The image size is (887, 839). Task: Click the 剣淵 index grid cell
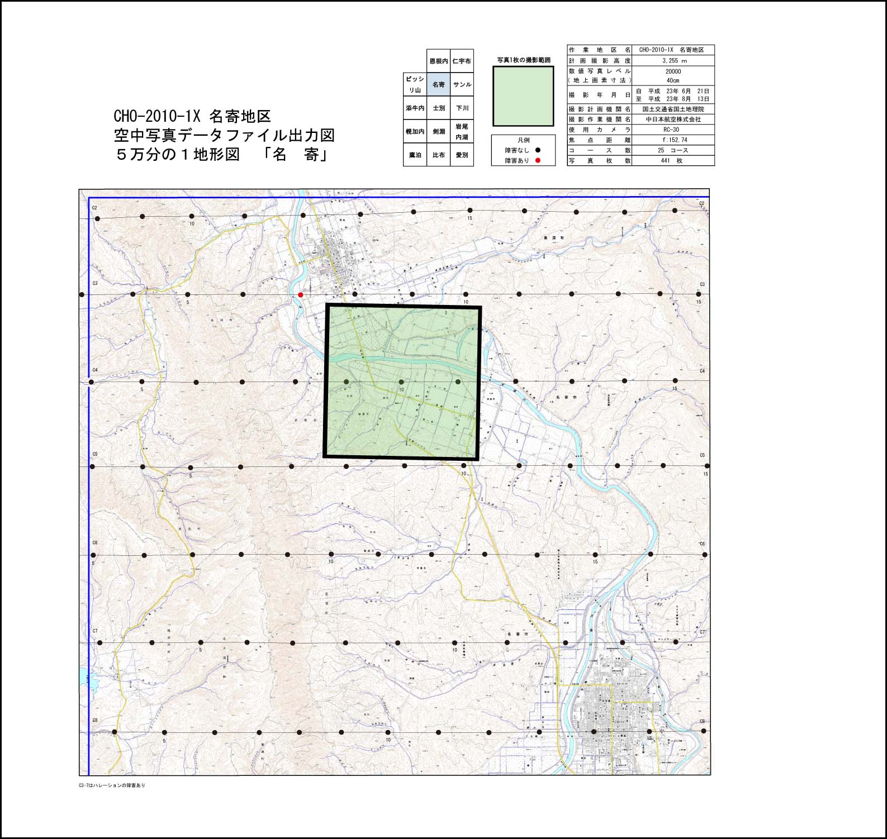click(438, 131)
